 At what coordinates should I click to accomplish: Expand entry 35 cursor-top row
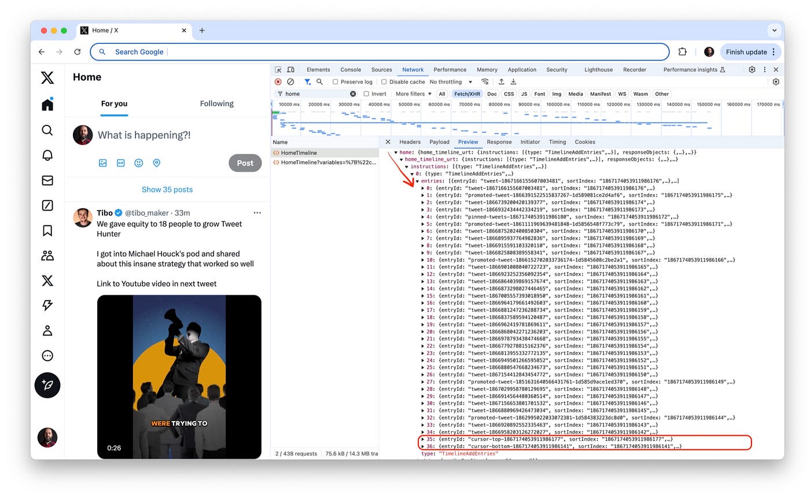[422, 439]
